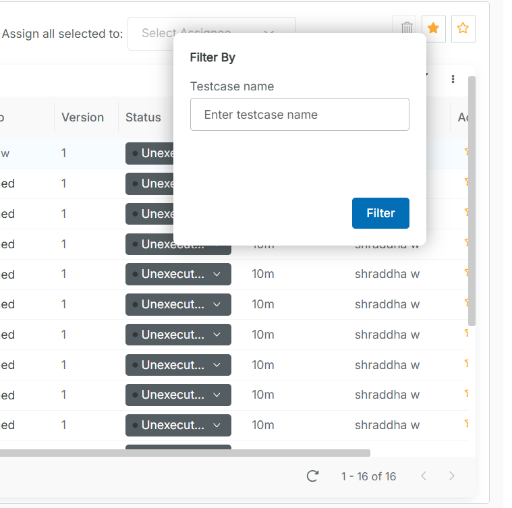Select the Version cell in the highlighted first row
Screen dimensions: 512x508
click(x=64, y=153)
